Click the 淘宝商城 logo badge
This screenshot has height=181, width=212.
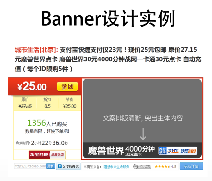(x=39, y=155)
